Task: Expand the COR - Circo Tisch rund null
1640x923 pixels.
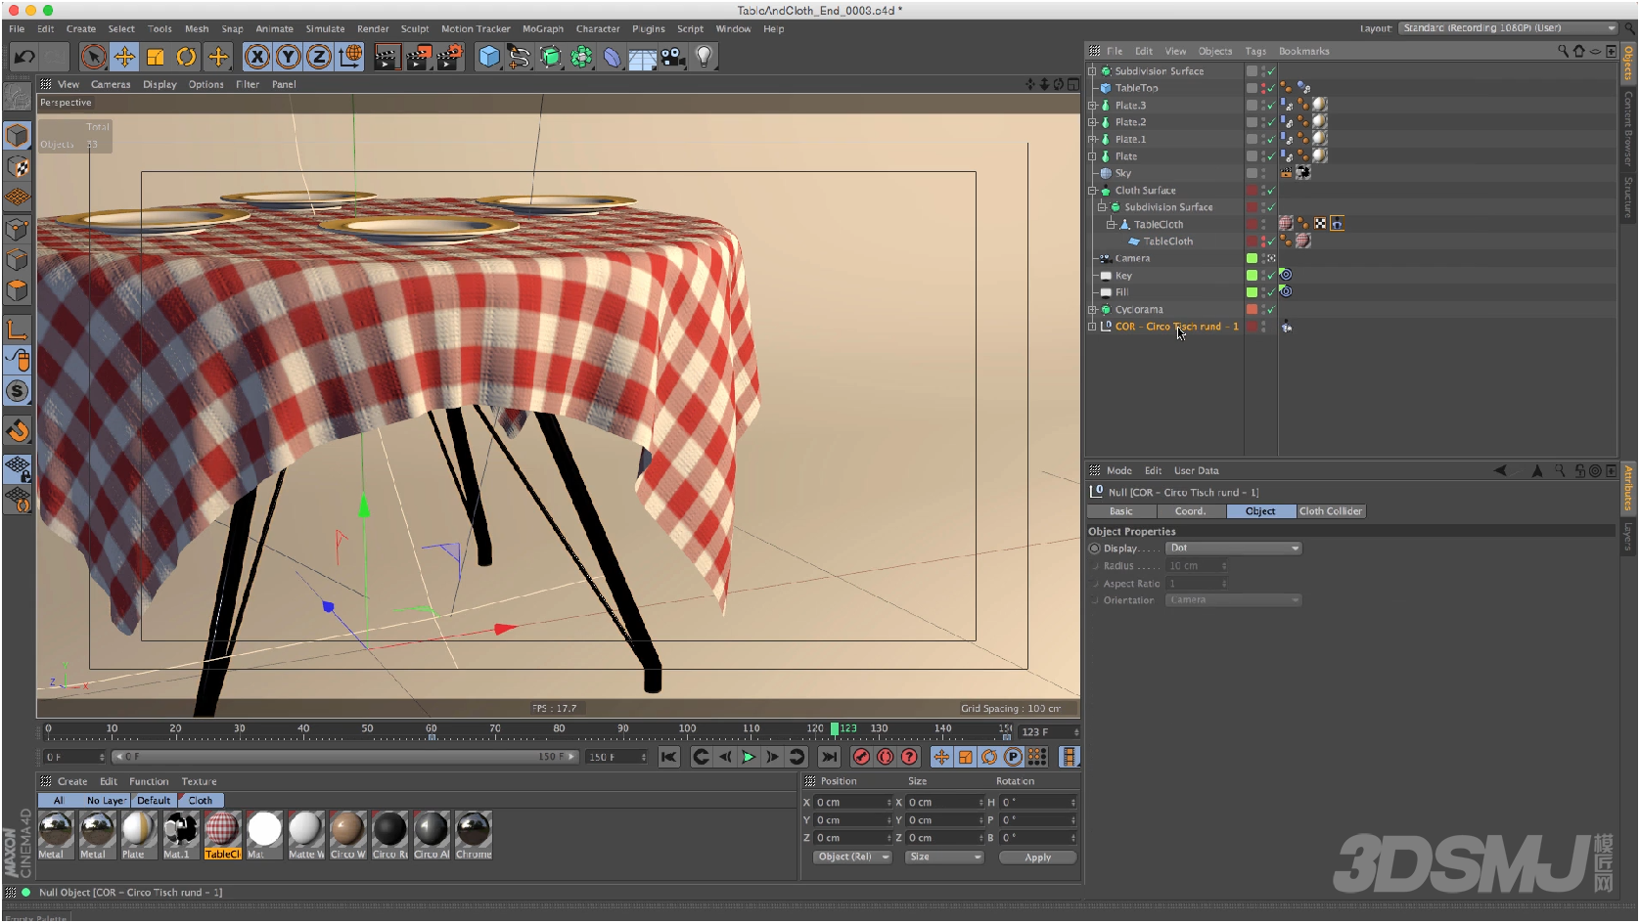Action: (1092, 327)
